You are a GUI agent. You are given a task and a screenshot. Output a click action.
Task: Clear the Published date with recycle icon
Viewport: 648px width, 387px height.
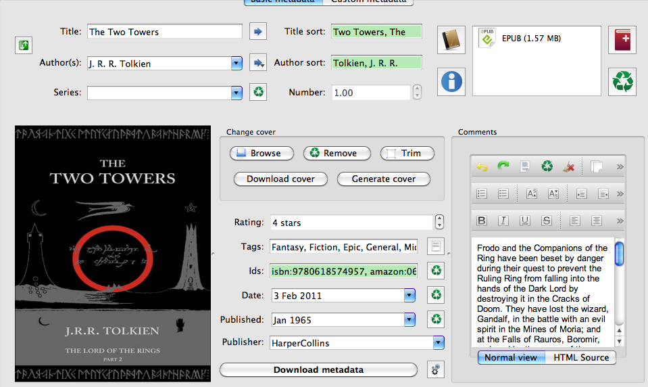tap(436, 319)
